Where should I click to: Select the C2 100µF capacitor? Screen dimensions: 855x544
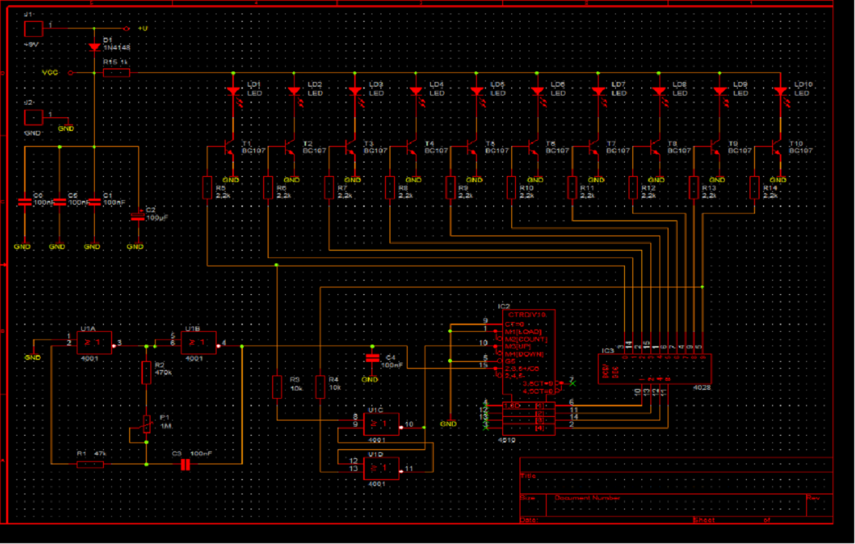point(138,217)
